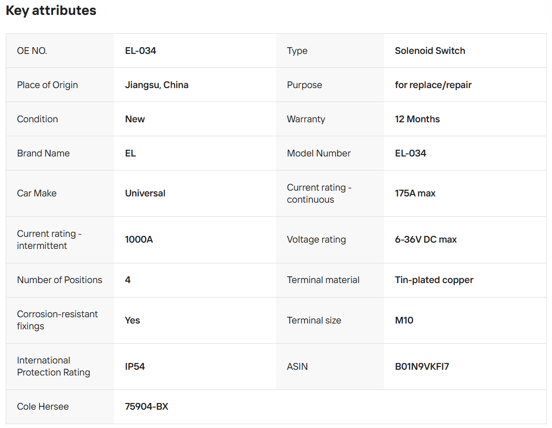The height and width of the screenshot is (428, 552).
Task: Select the OE NO. value EL-034
Action: click(x=141, y=51)
